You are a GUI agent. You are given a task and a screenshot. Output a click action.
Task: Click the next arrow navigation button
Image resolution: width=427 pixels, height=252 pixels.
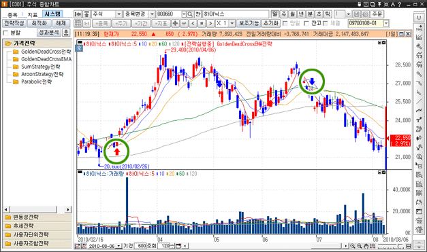210,23
